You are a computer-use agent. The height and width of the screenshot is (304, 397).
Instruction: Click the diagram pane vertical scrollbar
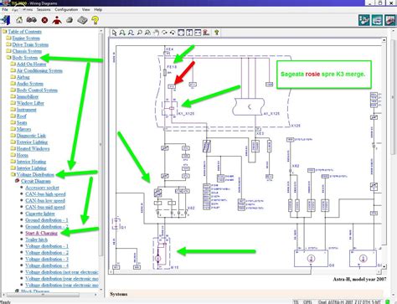[x=384, y=153]
